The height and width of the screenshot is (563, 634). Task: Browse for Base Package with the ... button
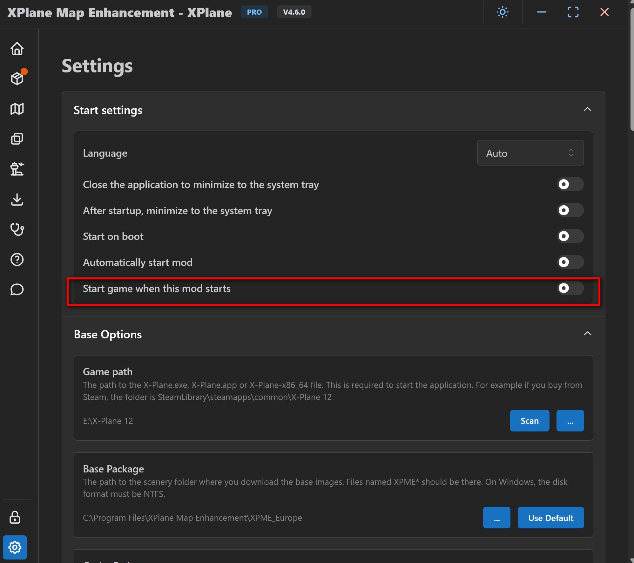pos(497,518)
